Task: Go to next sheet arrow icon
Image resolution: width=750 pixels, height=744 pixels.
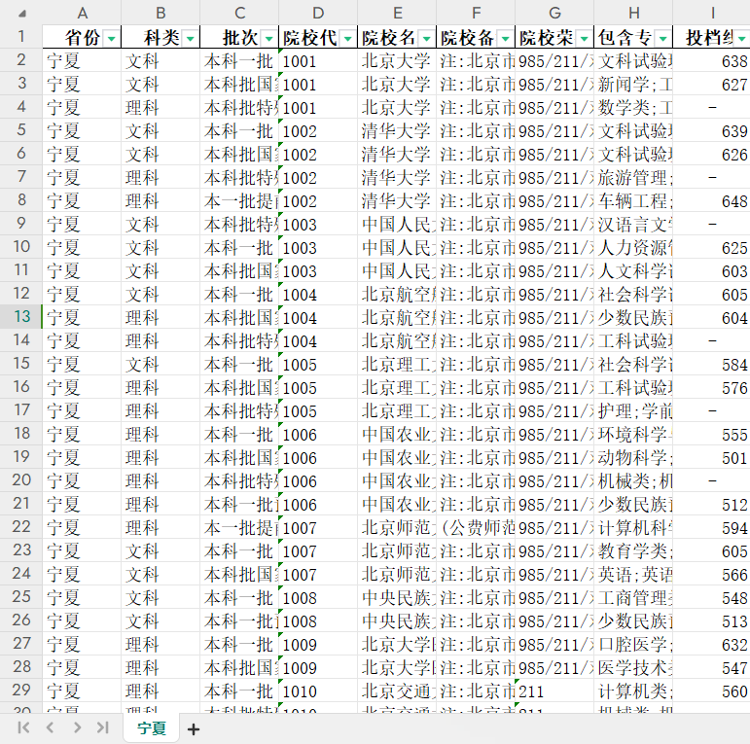Action: coord(77,727)
